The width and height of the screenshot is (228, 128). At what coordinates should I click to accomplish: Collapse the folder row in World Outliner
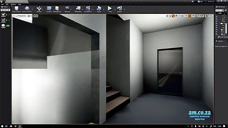(220, 23)
